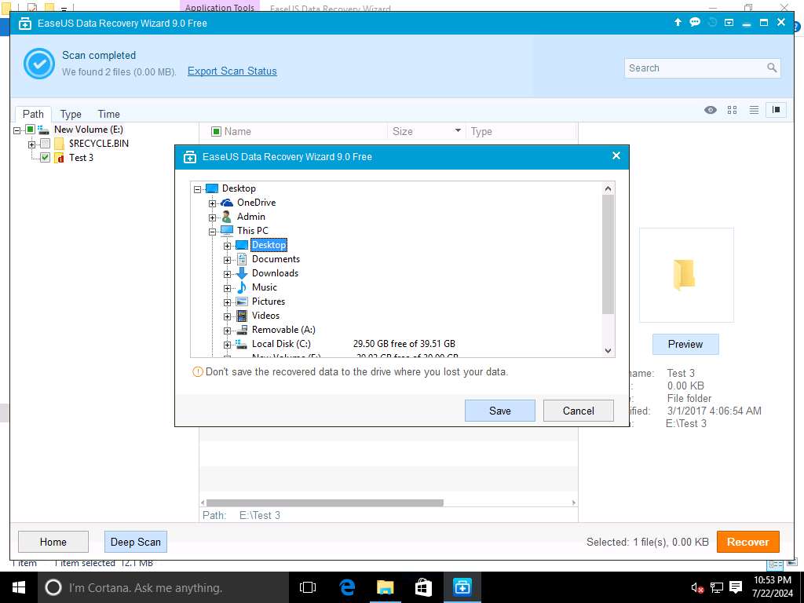The width and height of the screenshot is (804, 603).
Task: Click the Home button
Action: tap(53, 542)
